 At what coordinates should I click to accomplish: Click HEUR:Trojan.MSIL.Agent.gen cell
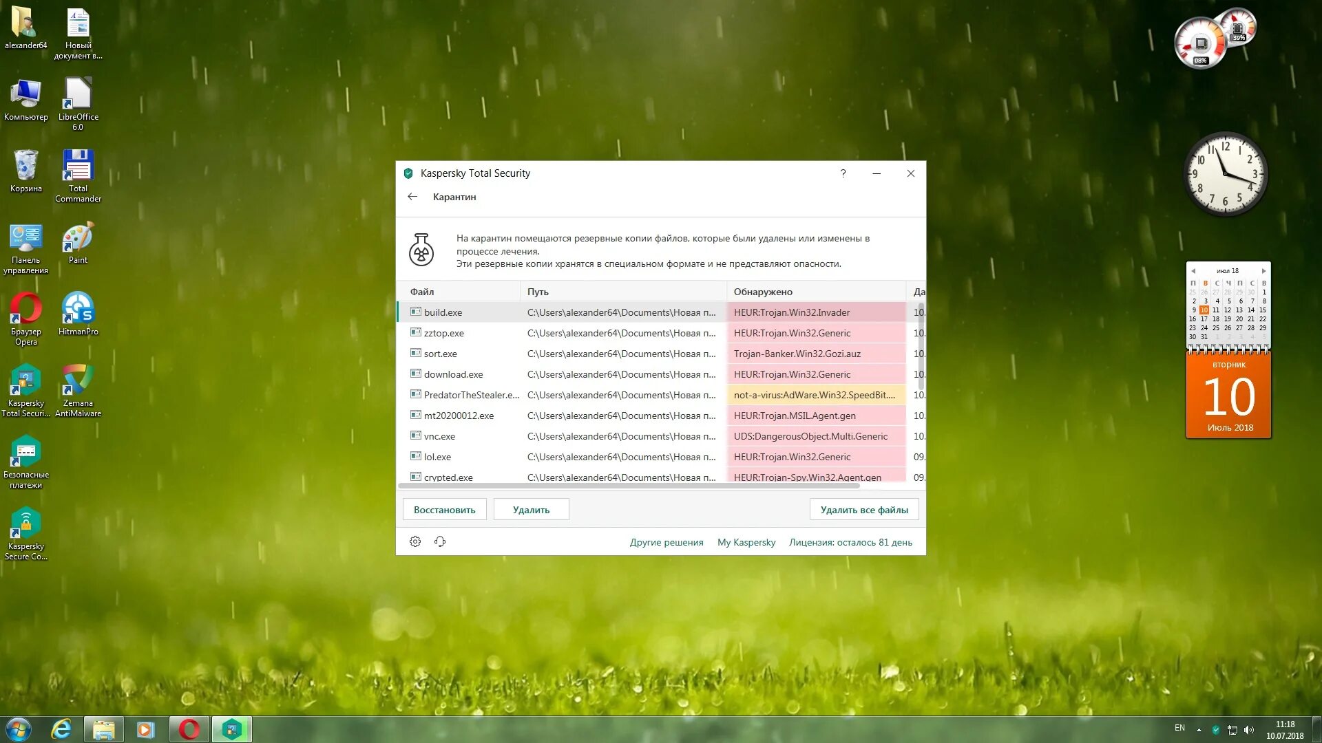coord(817,416)
